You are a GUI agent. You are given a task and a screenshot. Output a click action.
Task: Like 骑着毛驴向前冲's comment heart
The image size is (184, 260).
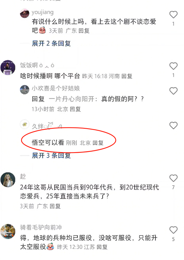tap(173, 230)
